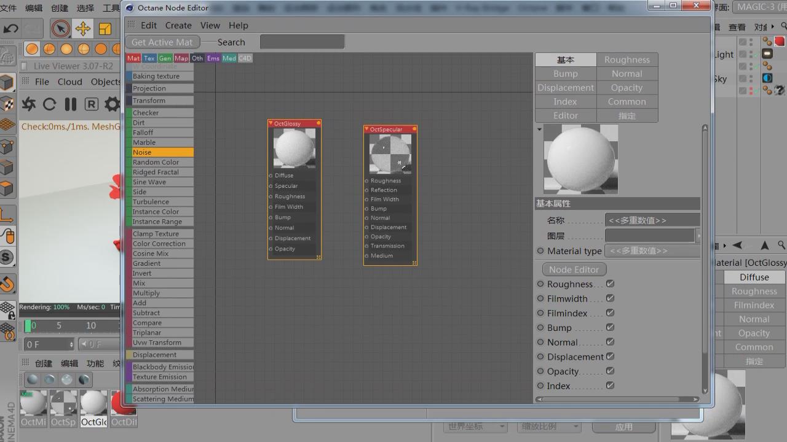The image size is (787, 442).
Task: Click the C4D filter tag
Action: (245, 58)
